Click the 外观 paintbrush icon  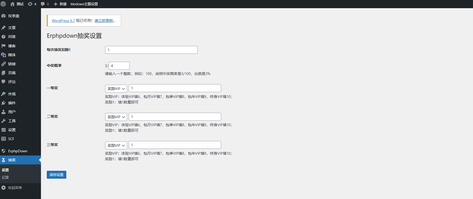pyautogui.click(x=3, y=94)
